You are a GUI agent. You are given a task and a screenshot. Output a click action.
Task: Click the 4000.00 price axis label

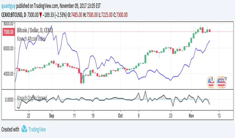pos(9,74)
